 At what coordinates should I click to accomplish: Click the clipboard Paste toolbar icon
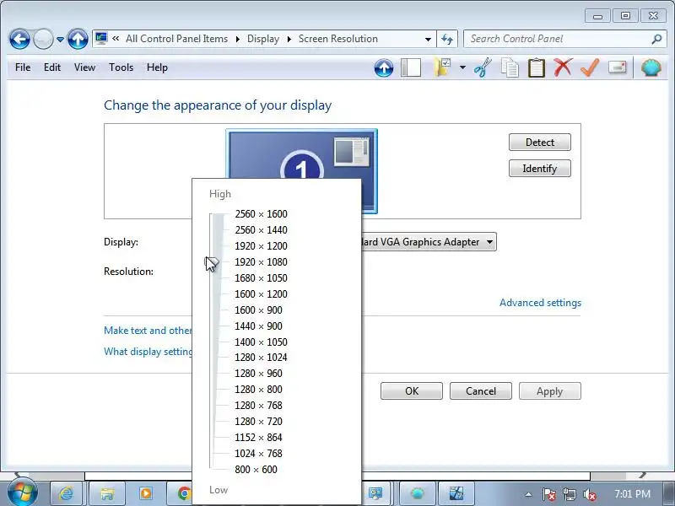click(x=537, y=68)
